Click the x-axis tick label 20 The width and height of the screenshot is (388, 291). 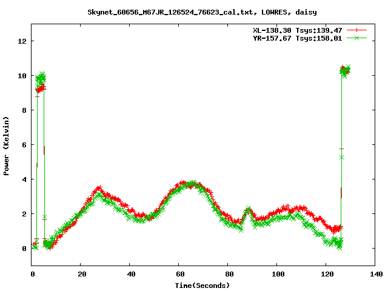pos(82,274)
